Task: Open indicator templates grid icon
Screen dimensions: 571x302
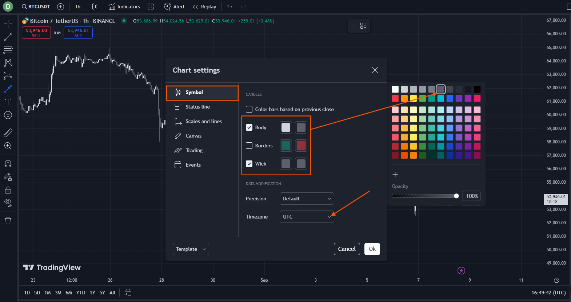Action: pos(151,7)
